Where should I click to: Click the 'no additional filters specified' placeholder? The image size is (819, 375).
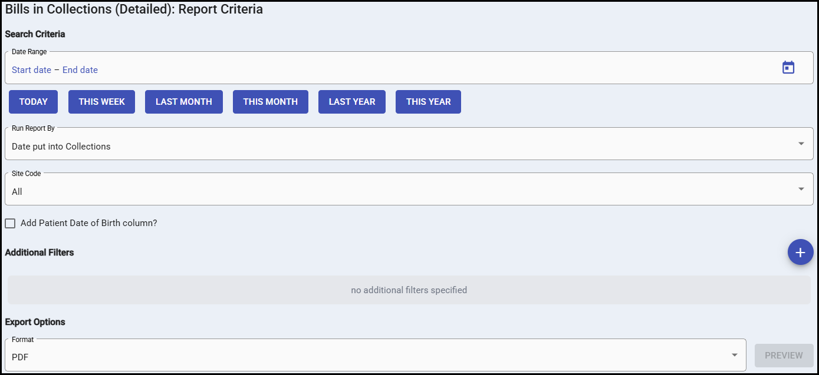click(x=409, y=290)
